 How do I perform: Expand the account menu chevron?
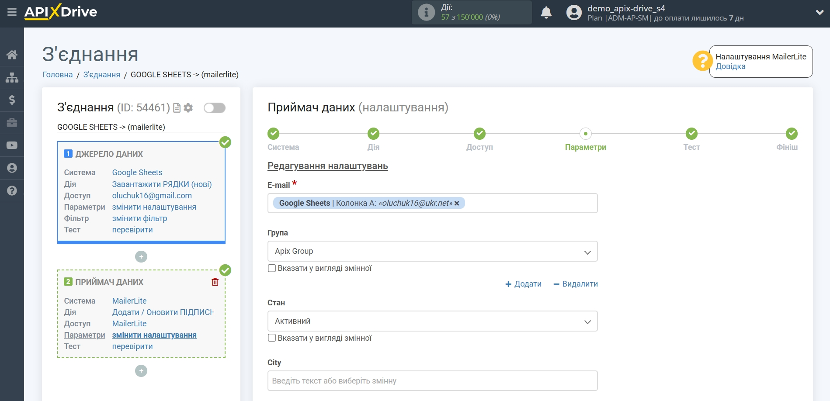820,12
